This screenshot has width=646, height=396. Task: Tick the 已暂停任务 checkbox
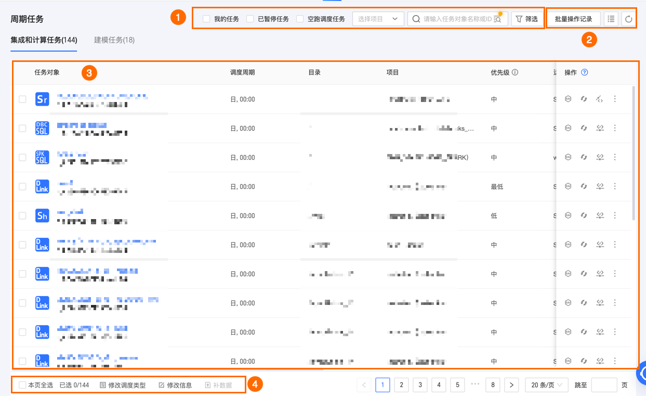[x=250, y=19]
